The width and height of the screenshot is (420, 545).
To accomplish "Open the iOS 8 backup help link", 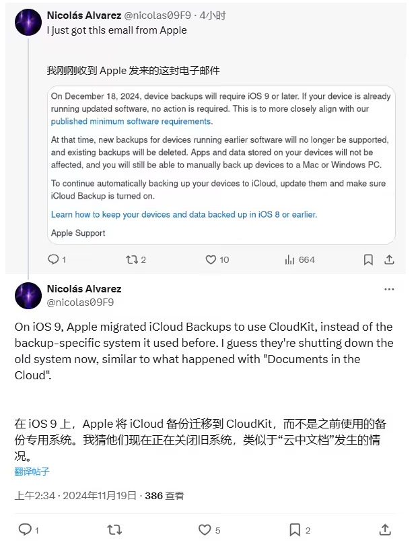I will (184, 214).
